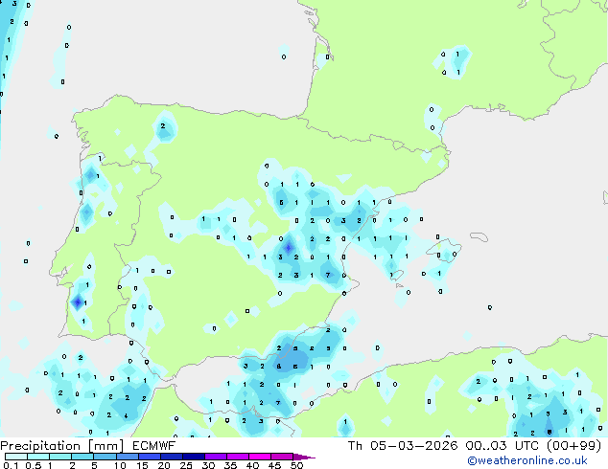The height and width of the screenshot is (469, 608).
Task: Click the 'ECMWF' model label
Action: [x=154, y=446]
